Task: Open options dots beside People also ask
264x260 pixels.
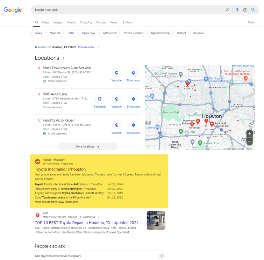Action: [x=69, y=246]
